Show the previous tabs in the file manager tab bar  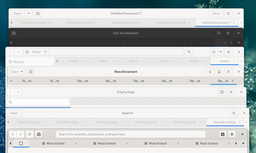click(x=57, y=61)
